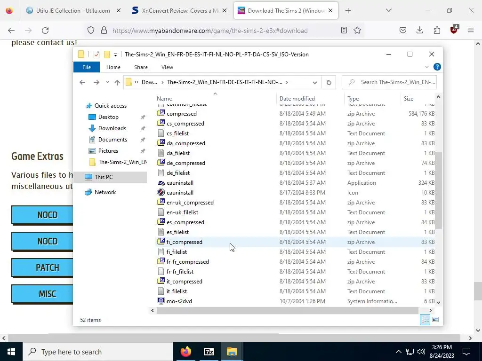Switch to Utilu IE Collection tab
Viewport: 482px width, 361px height.
(73, 11)
